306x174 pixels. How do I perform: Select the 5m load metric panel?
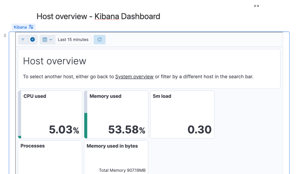182,114
